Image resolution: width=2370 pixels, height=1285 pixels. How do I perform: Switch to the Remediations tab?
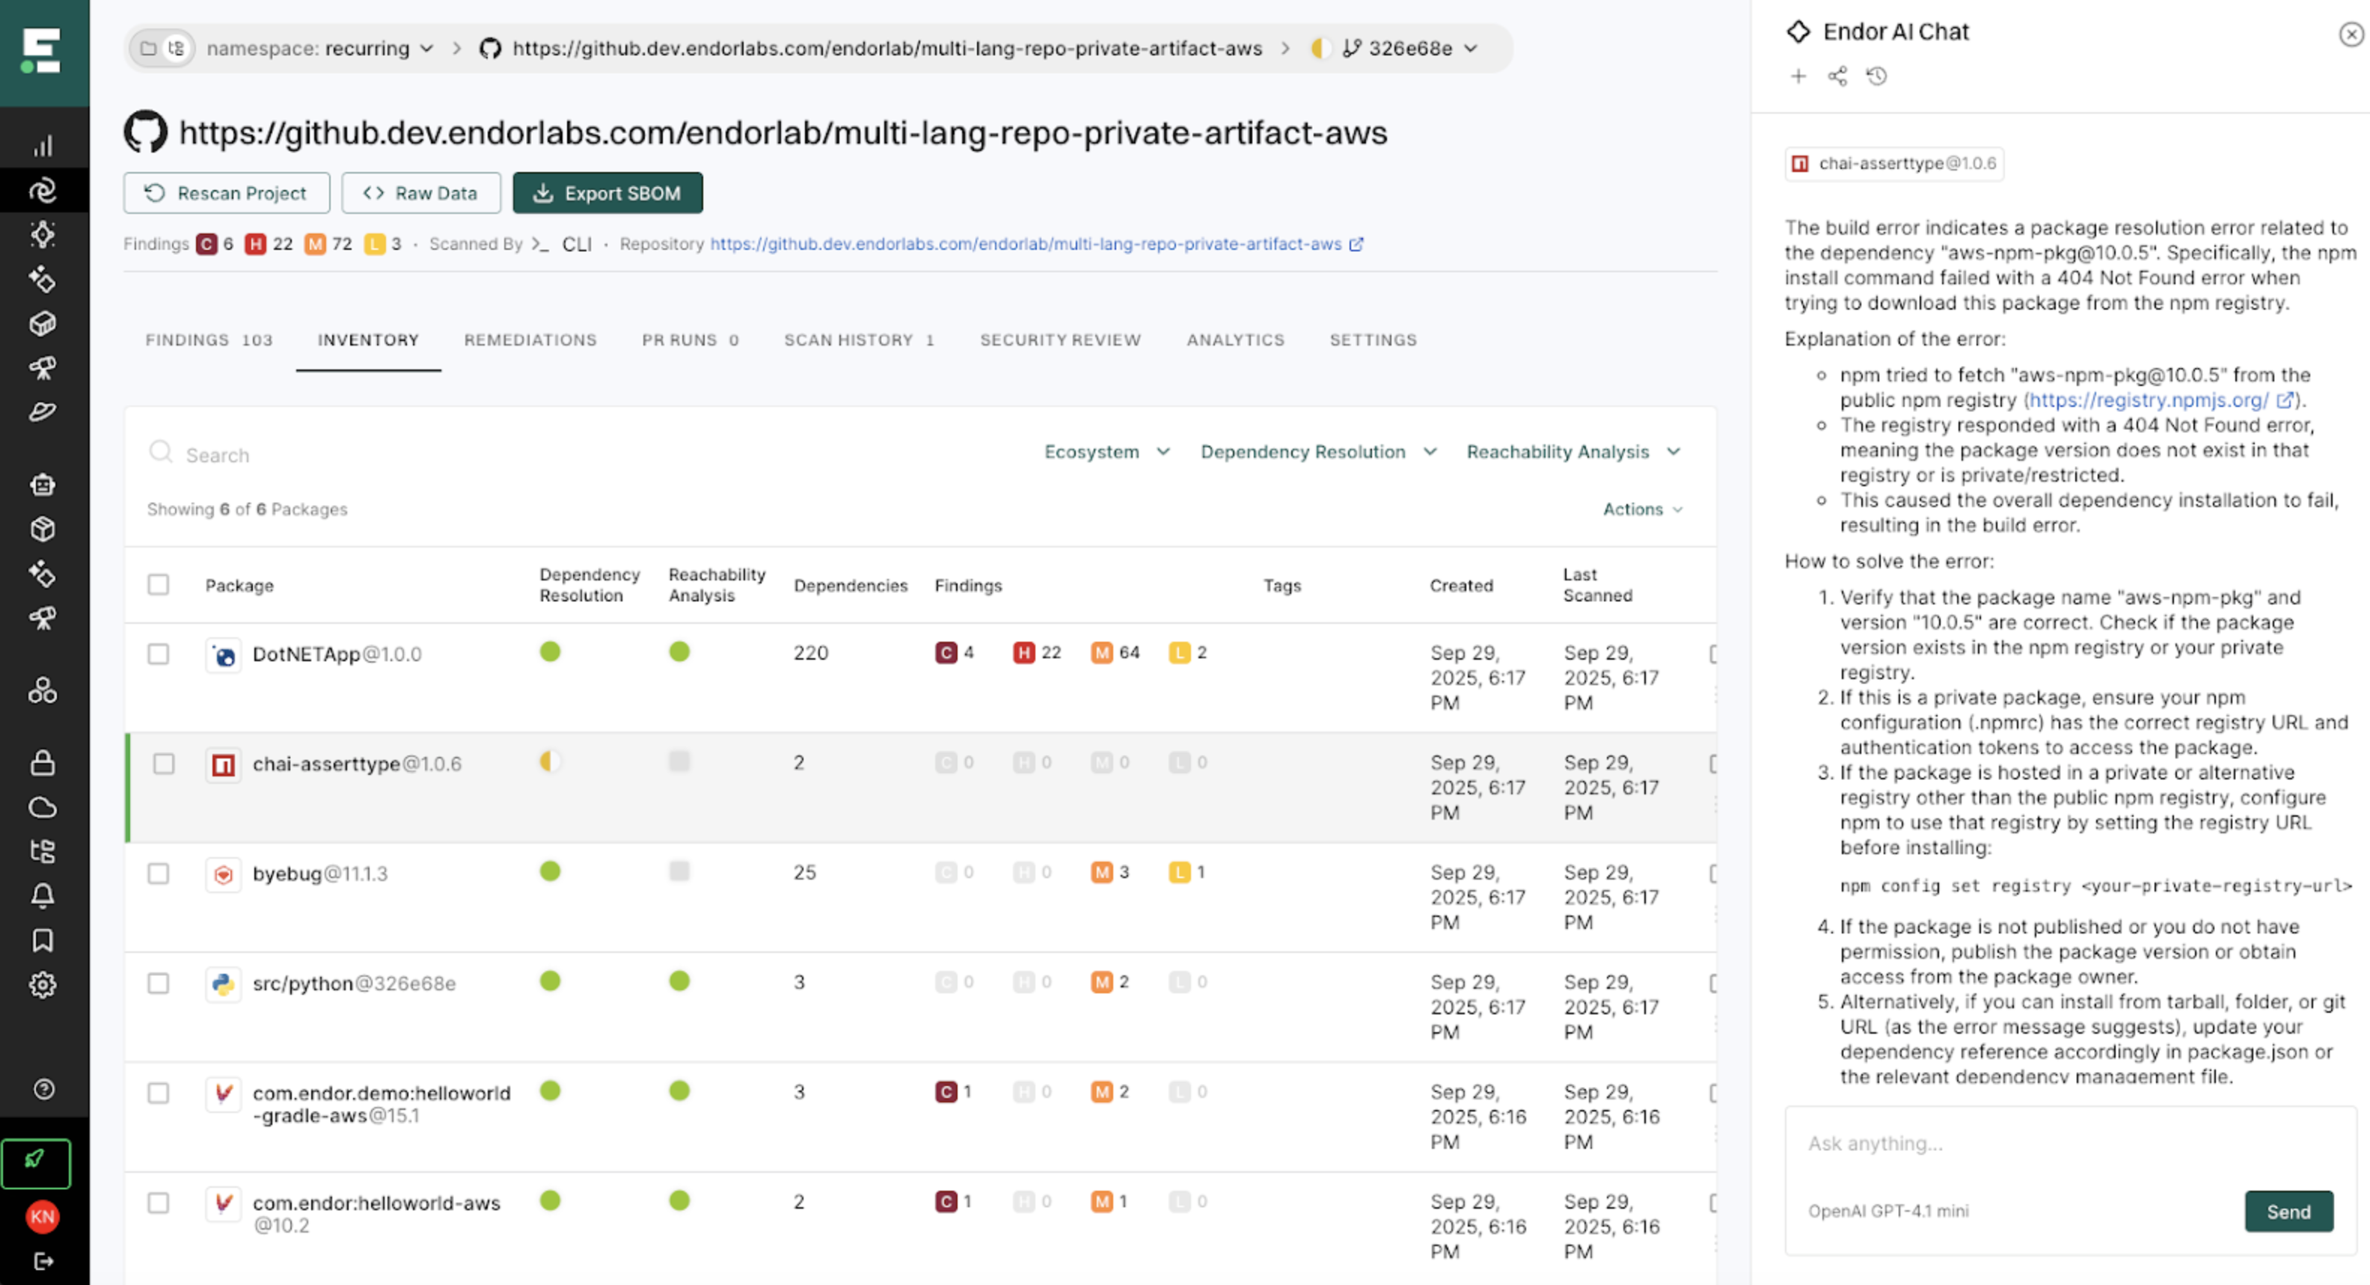[530, 340]
